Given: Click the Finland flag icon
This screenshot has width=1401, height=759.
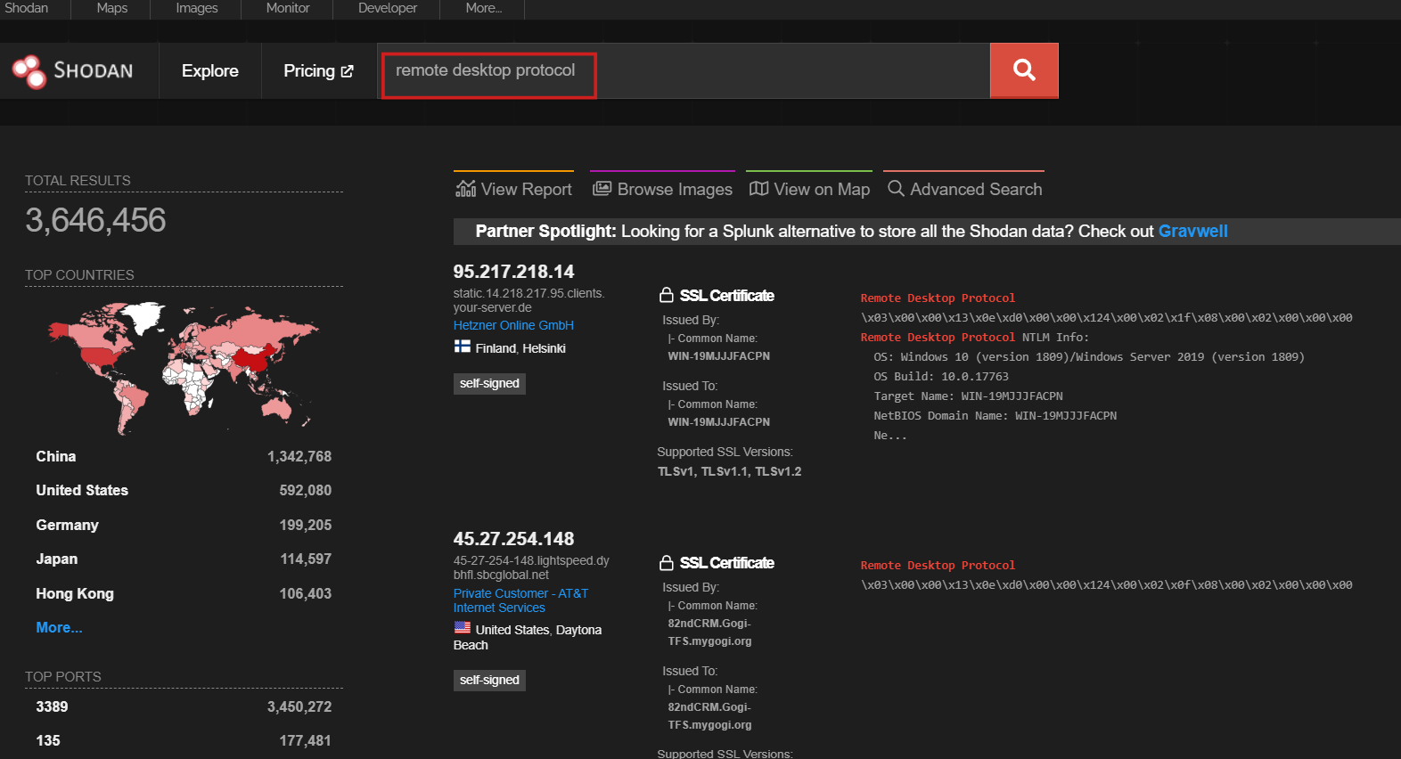Looking at the screenshot, I should point(462,347).
